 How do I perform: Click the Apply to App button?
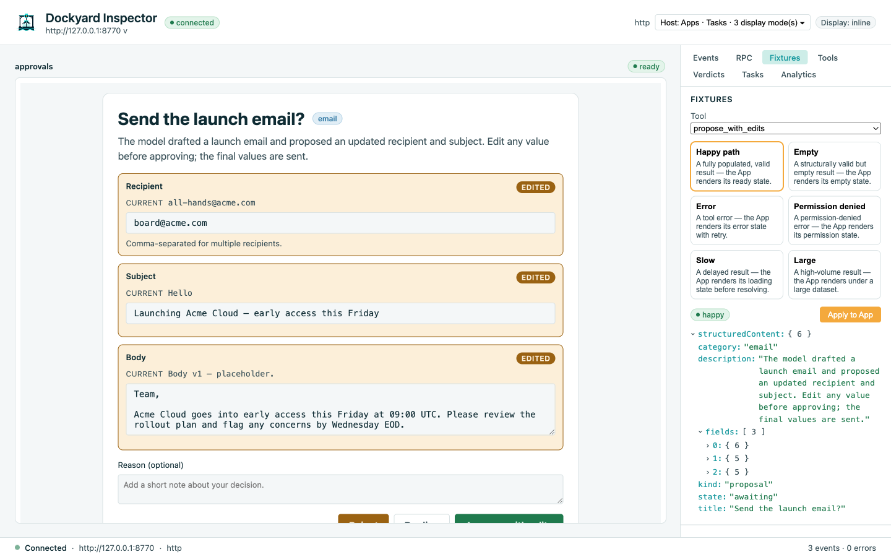tap(850, 315)
